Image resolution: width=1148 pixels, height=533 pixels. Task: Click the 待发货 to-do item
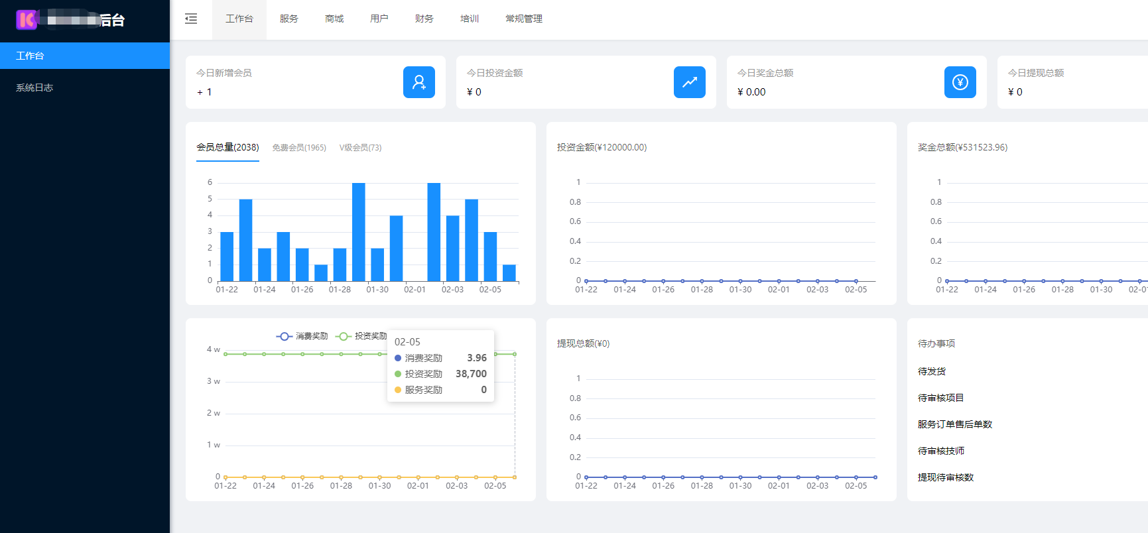932,371
